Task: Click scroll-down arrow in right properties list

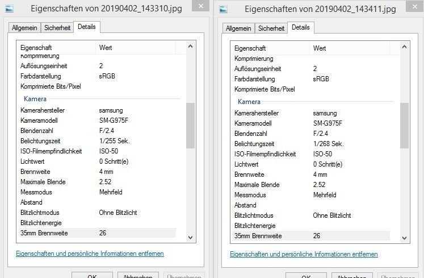Action: pyautogui.click(x=405, y=238)
